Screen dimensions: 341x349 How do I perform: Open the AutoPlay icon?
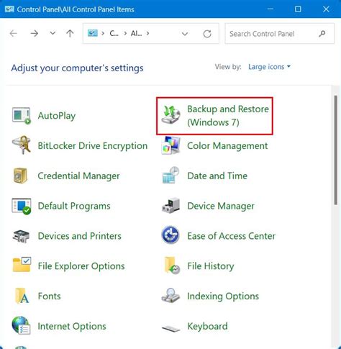22,115
